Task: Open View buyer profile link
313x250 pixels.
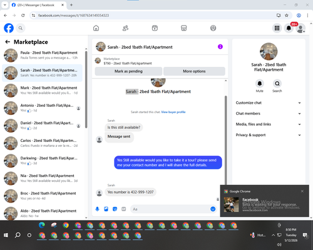Action: 173,112
